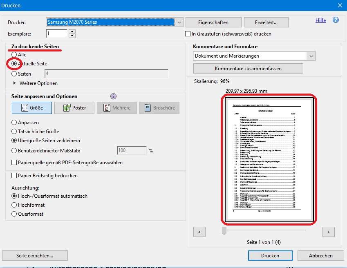Open the Drucker selection dropdown
This screenshot has height=268, width=347.
(x=179, y=22)
